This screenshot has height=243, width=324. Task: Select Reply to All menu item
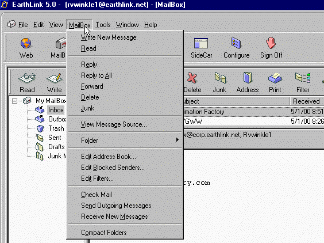point(125,75)
